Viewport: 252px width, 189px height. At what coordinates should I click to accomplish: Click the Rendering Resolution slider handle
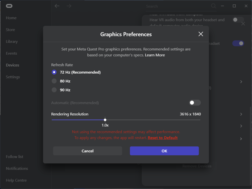(105, 120)
